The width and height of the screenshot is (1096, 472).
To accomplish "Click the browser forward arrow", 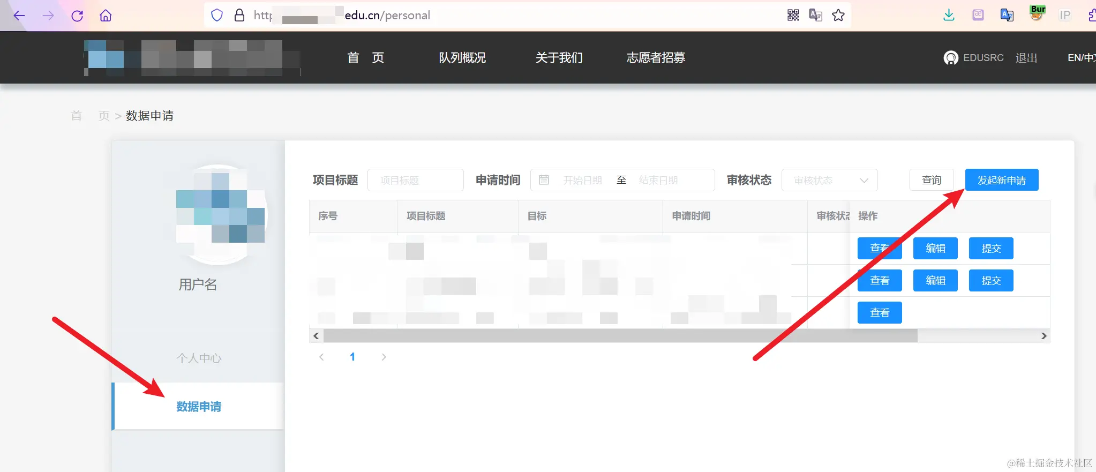I will click(48, 16).
